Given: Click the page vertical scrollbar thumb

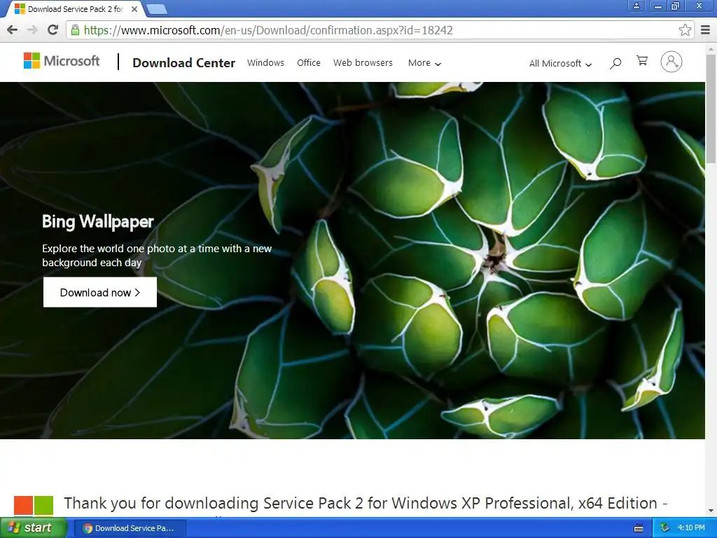Looking at the screenshot, I should point(711,109).
